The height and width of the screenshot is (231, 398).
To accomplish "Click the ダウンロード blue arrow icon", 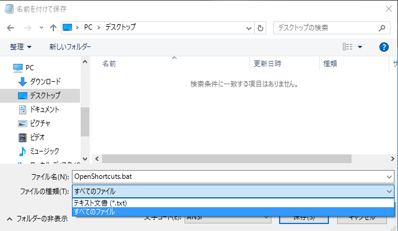I will coord(22,82).
